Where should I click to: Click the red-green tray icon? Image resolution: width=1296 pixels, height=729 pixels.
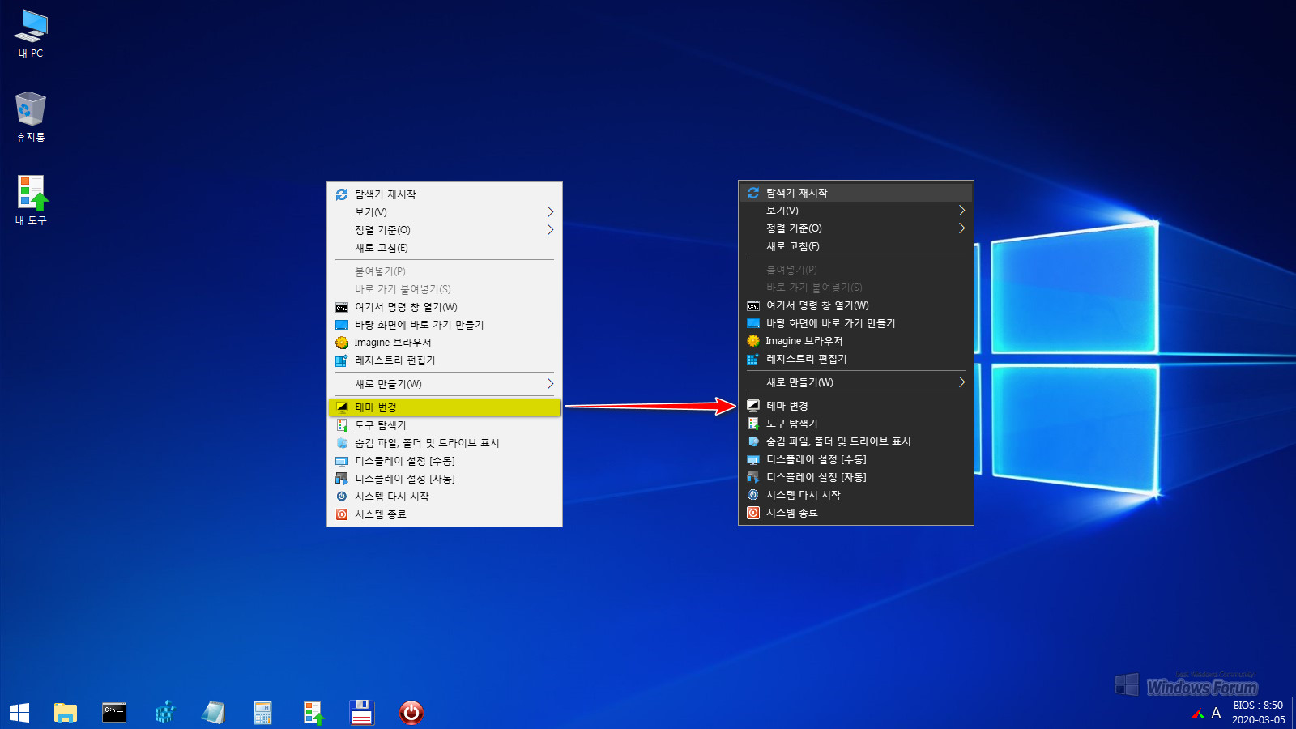(x=1198, y=714)
